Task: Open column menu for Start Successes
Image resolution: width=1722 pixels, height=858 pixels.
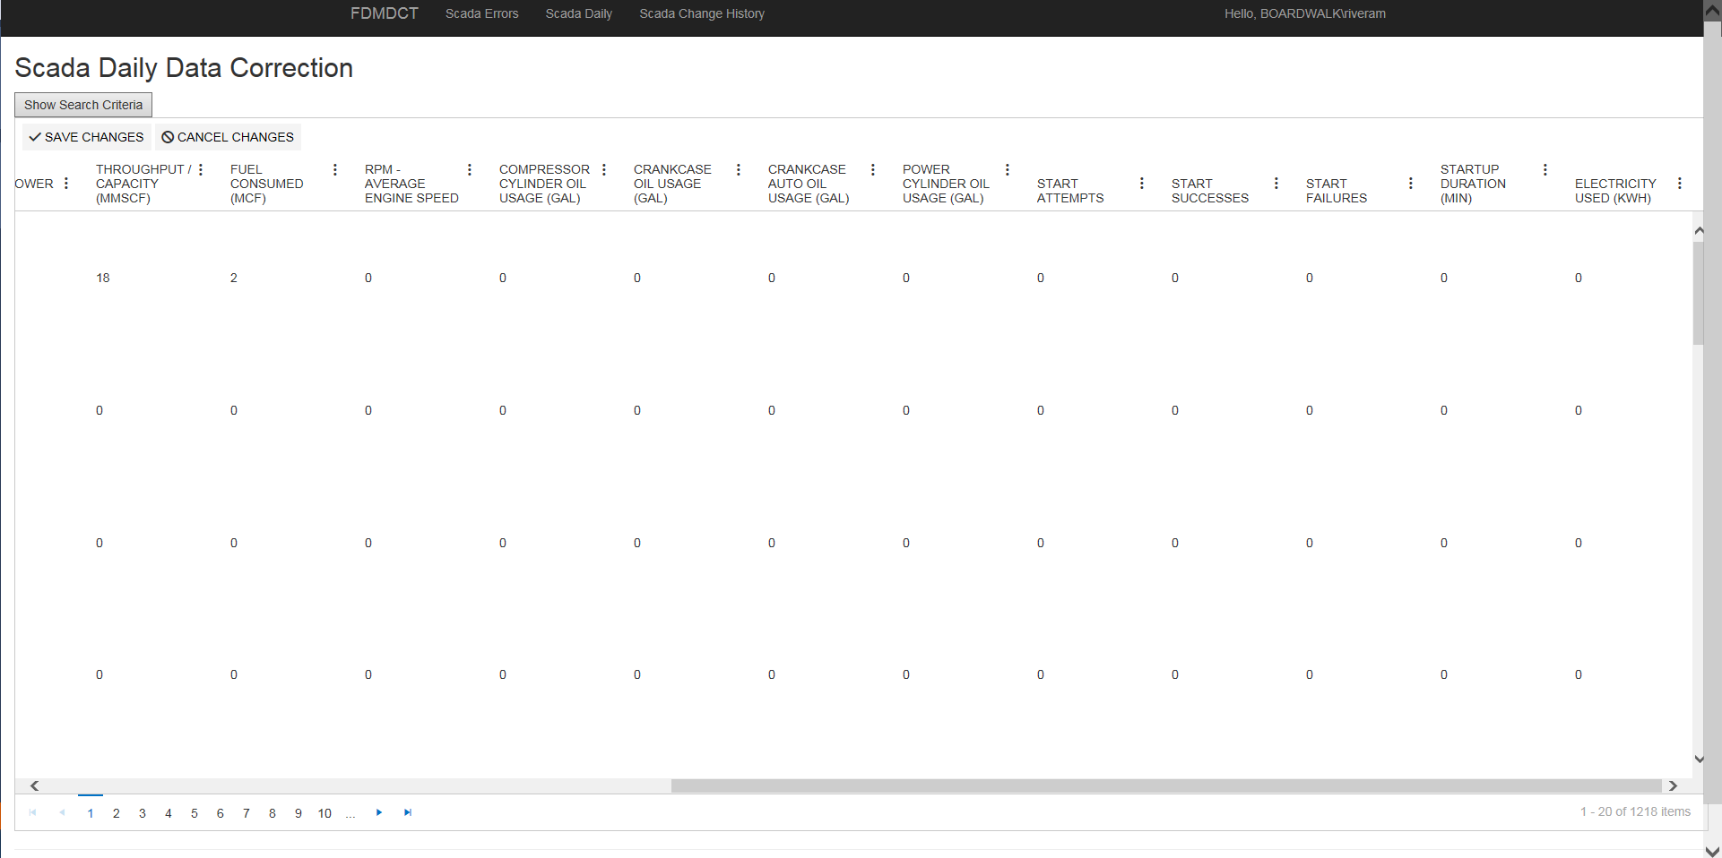Action: click(1276, 184)
